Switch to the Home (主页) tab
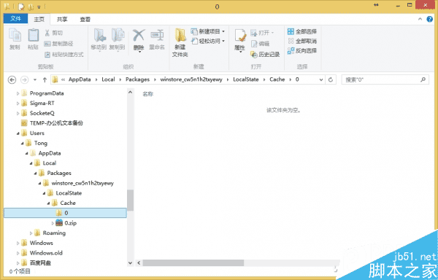 pos(39,19)
